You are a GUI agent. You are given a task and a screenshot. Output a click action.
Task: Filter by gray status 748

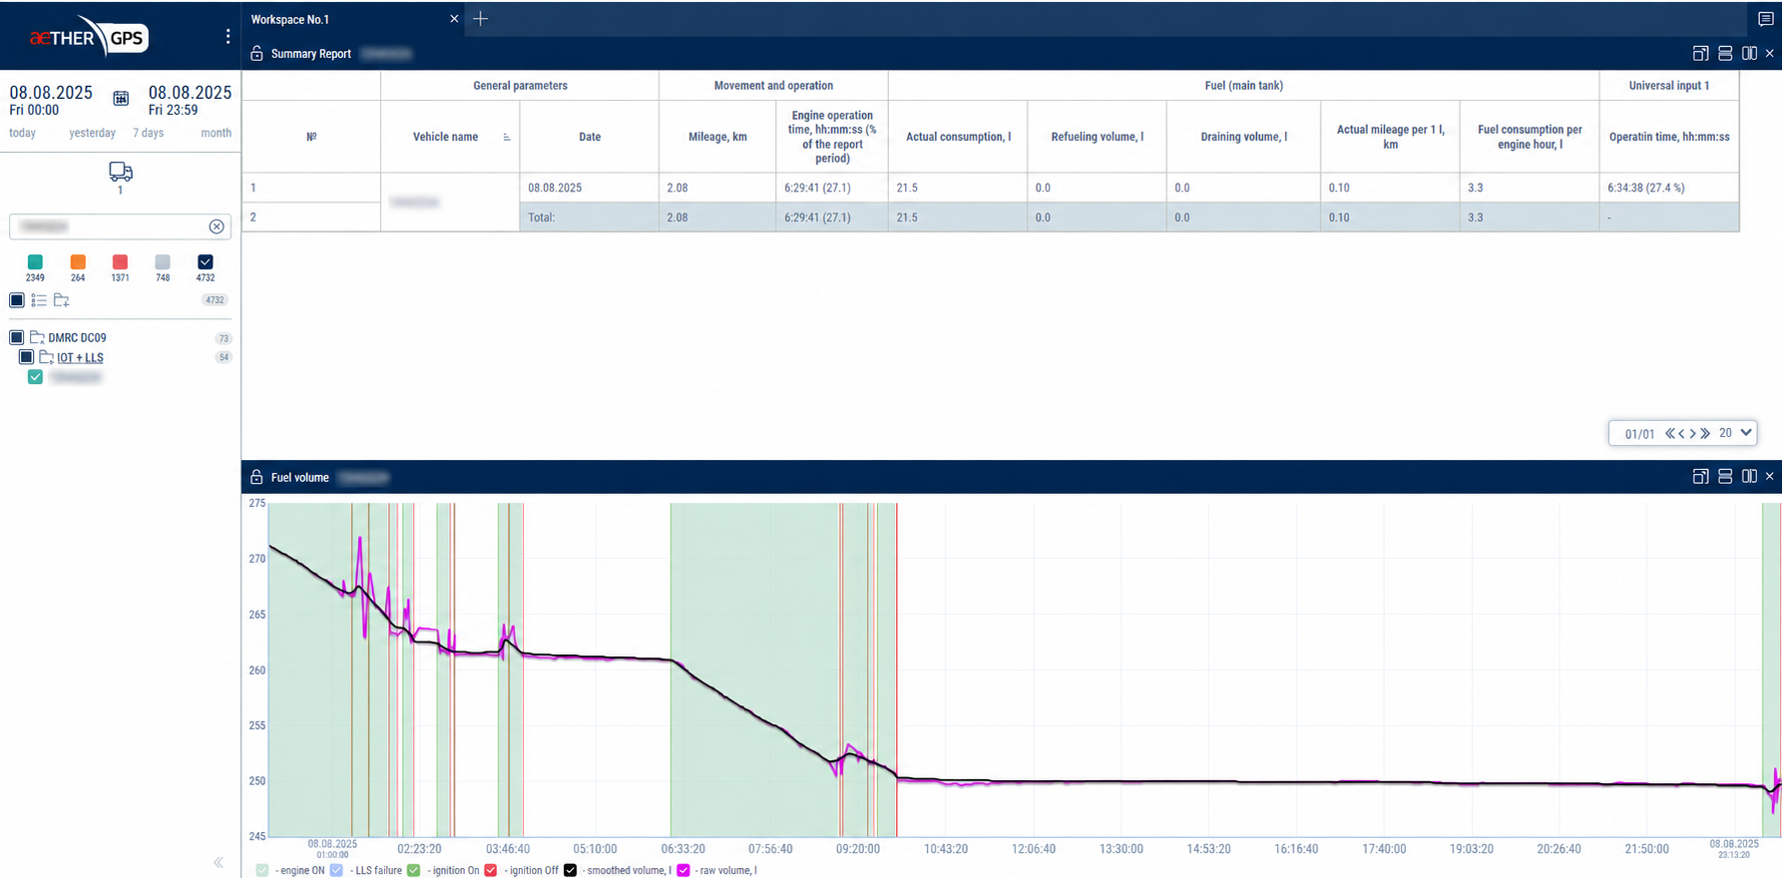click(x=163, y=262)
